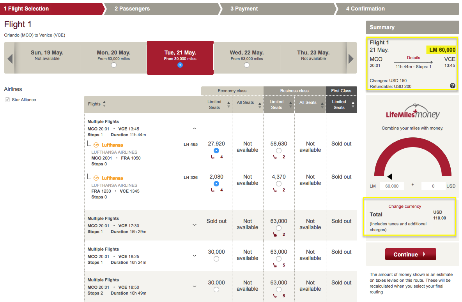The image size is (462, 302).
Task: Click the LM miles input field showing 60,000
Action: coord(392,186)
